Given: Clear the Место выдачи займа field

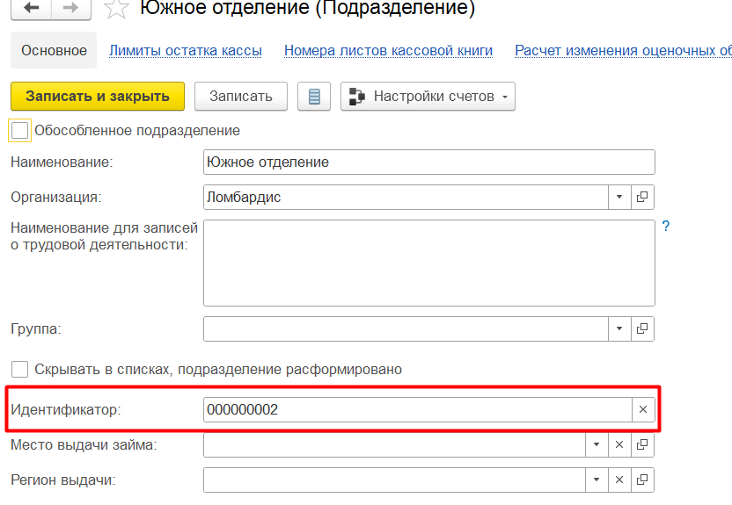Looking at the screenshot, I should (x=619, y=445).
